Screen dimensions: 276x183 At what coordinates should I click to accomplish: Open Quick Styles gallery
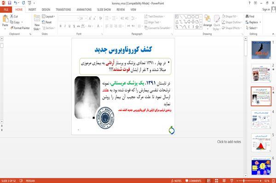(217, 22)
